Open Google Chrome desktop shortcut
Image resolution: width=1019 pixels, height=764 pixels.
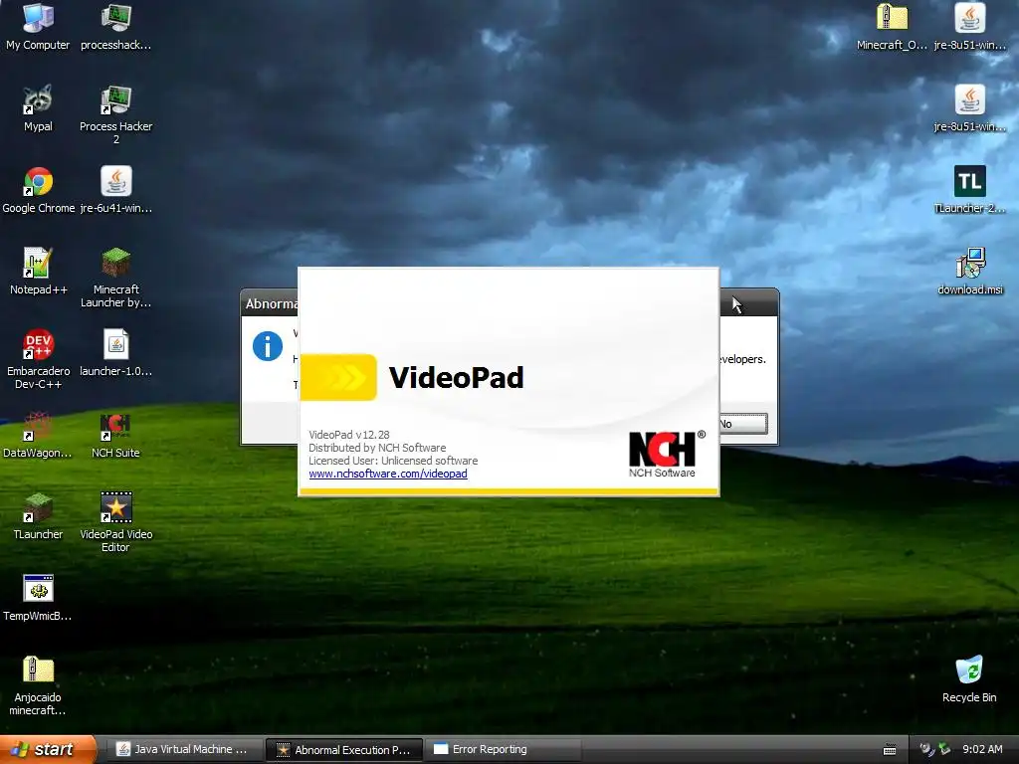pyautogui.click(x=39, y=190)
